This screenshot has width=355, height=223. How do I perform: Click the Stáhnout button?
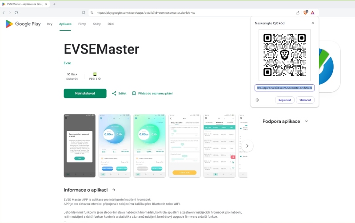click(x=305, y=100)
